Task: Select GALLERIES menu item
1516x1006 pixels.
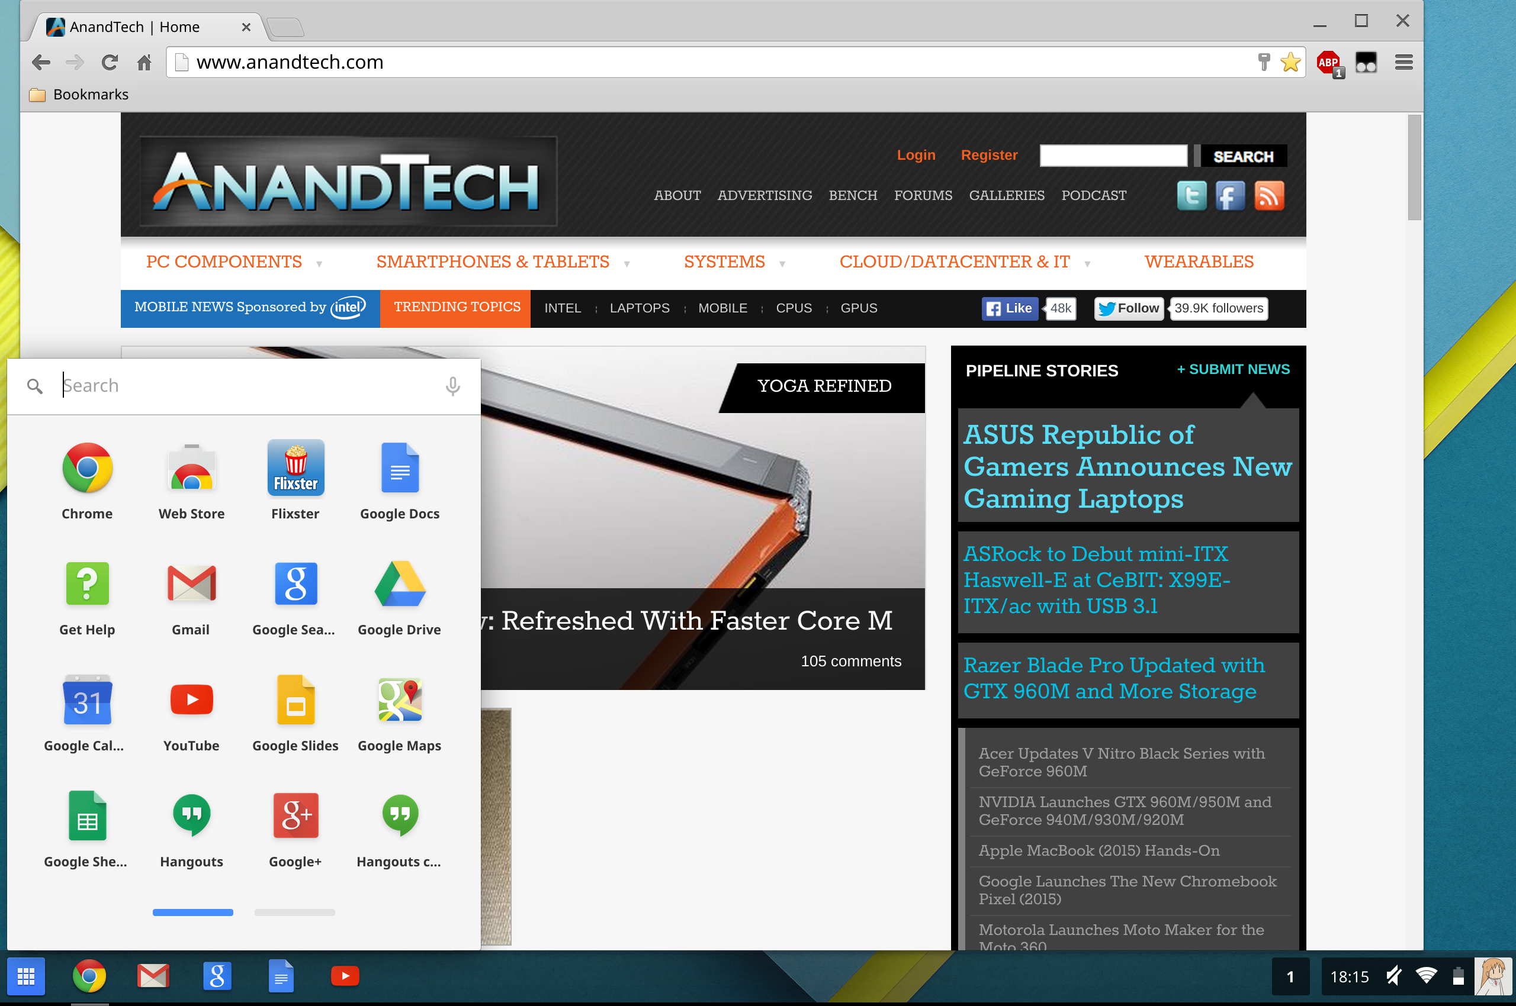Action: tap(1006, 196)
